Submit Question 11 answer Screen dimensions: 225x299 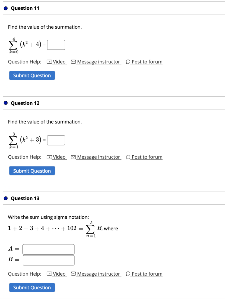pyautogui.click(x=32, y=76)
